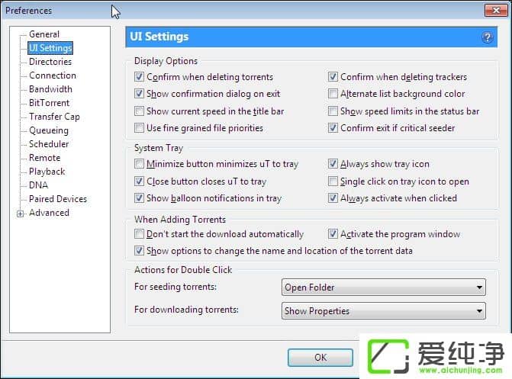Go to Bandwidth settings
Viewport: 512px width, 379px height.
click(x=50, y=88)
